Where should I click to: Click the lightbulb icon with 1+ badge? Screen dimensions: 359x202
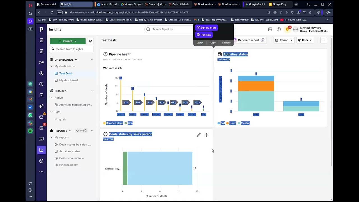click(287, 29)
